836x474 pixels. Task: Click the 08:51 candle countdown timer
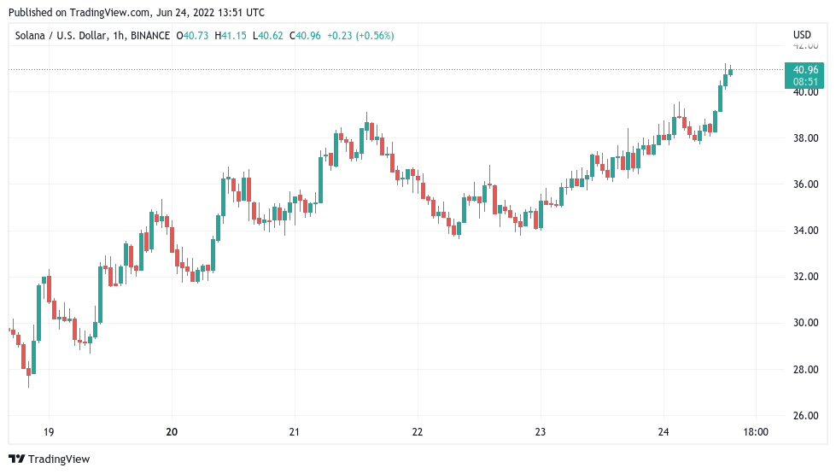point(804,82)
